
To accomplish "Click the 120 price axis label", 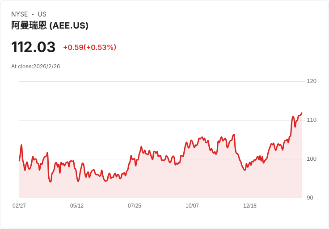I will [x=312, y=81].
